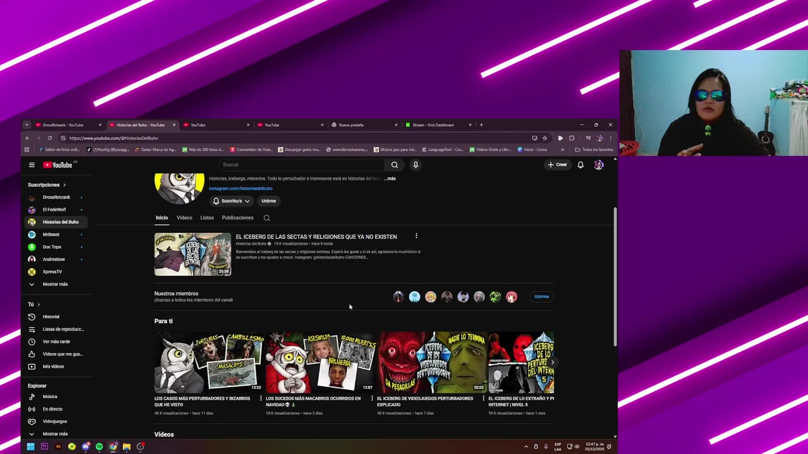Screen dimensions: 808x454
Task: Expand channel description with ...más
Action: (390, 178)
